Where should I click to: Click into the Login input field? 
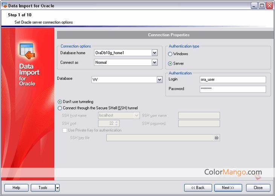233,79
